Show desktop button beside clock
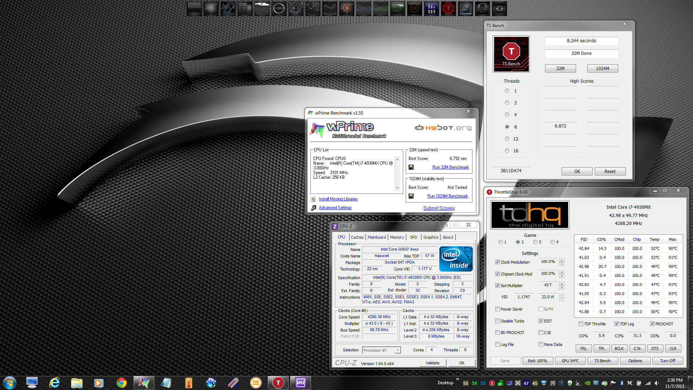The height and width of the screenshot is (390, 693). click(690, 383)
